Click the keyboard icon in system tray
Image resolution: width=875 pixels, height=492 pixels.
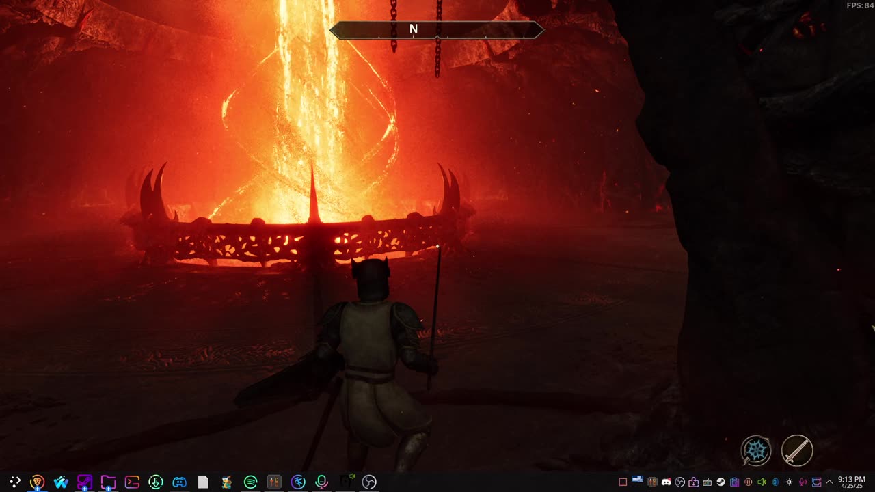(708, 482)
